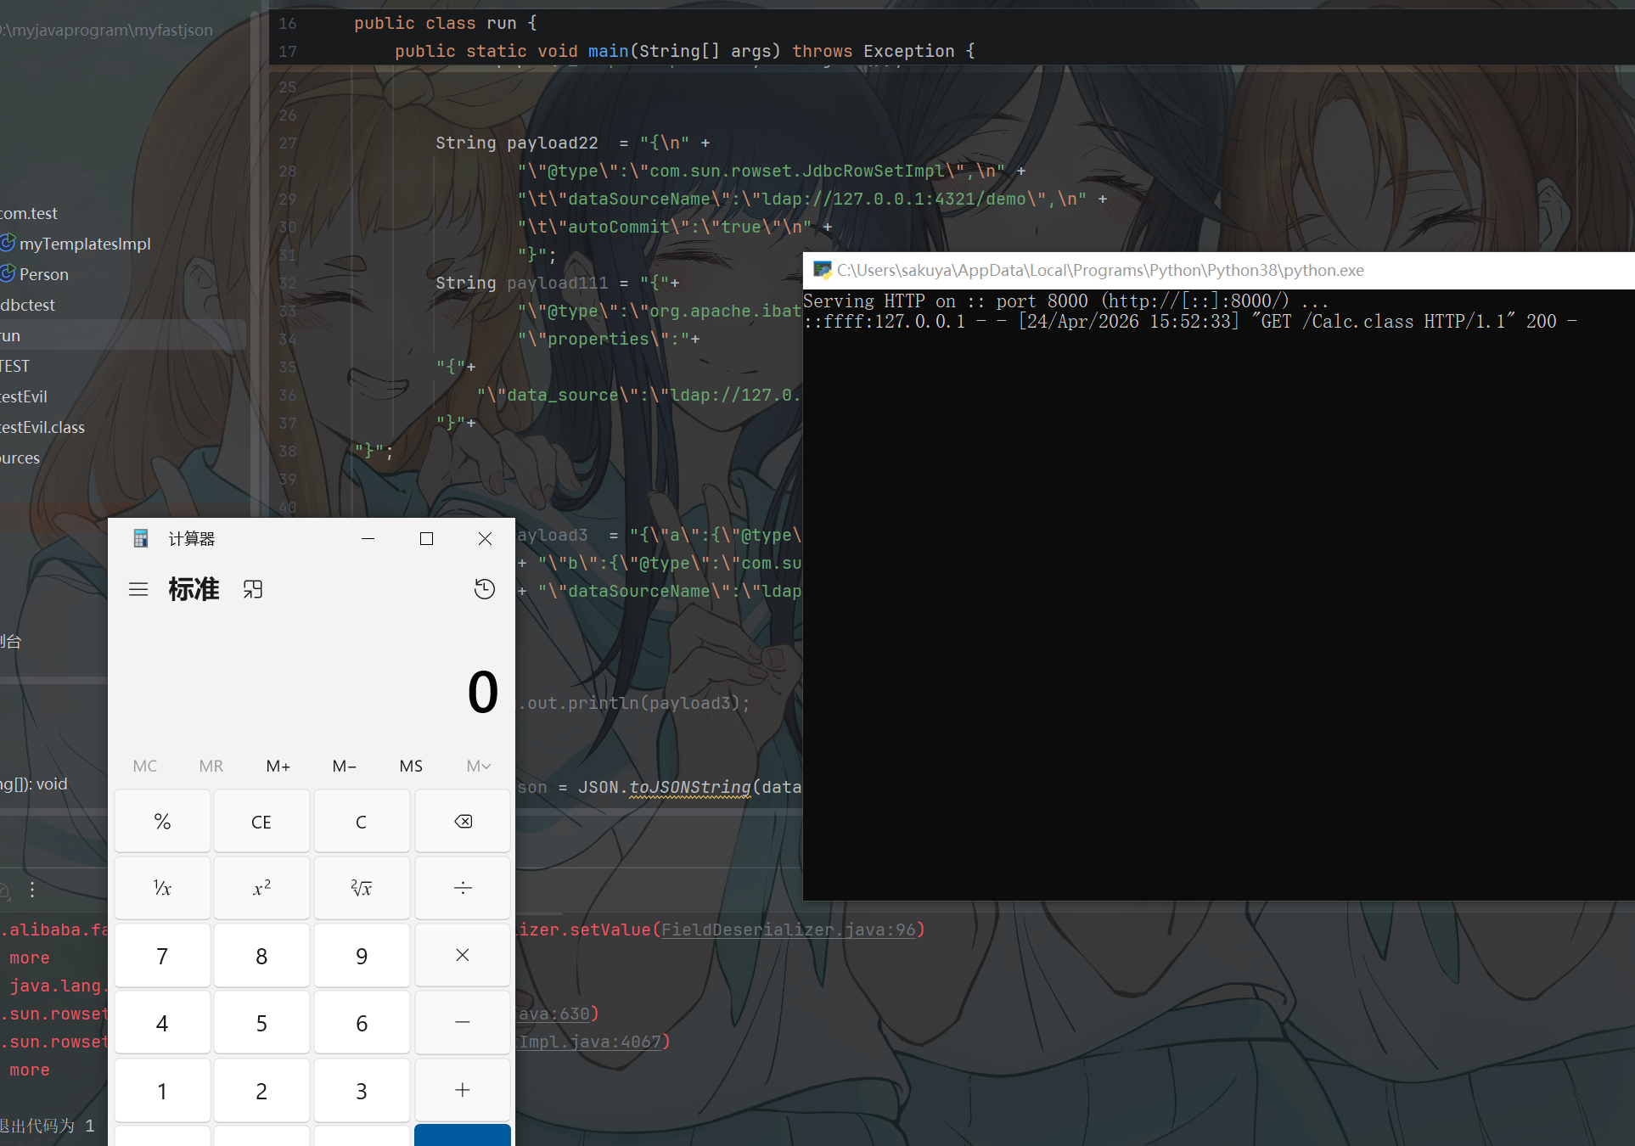Viewport: 1635px width, 1146px height.
Task: Click the number 7 key
Action: (x=162, y=956)
